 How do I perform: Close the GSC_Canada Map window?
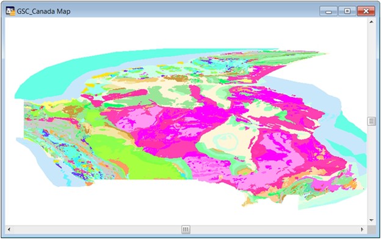[x=366, y=11]
